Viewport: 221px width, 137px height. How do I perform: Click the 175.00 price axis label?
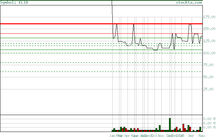(209, 17)
